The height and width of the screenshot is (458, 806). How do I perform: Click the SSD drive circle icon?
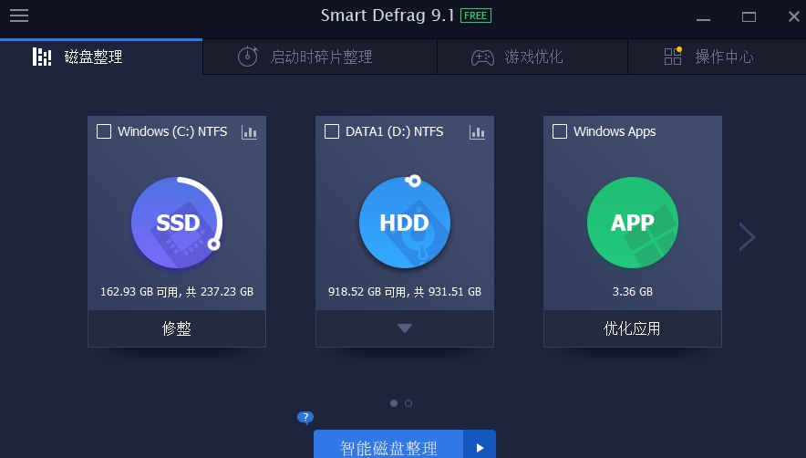point(177,223)
